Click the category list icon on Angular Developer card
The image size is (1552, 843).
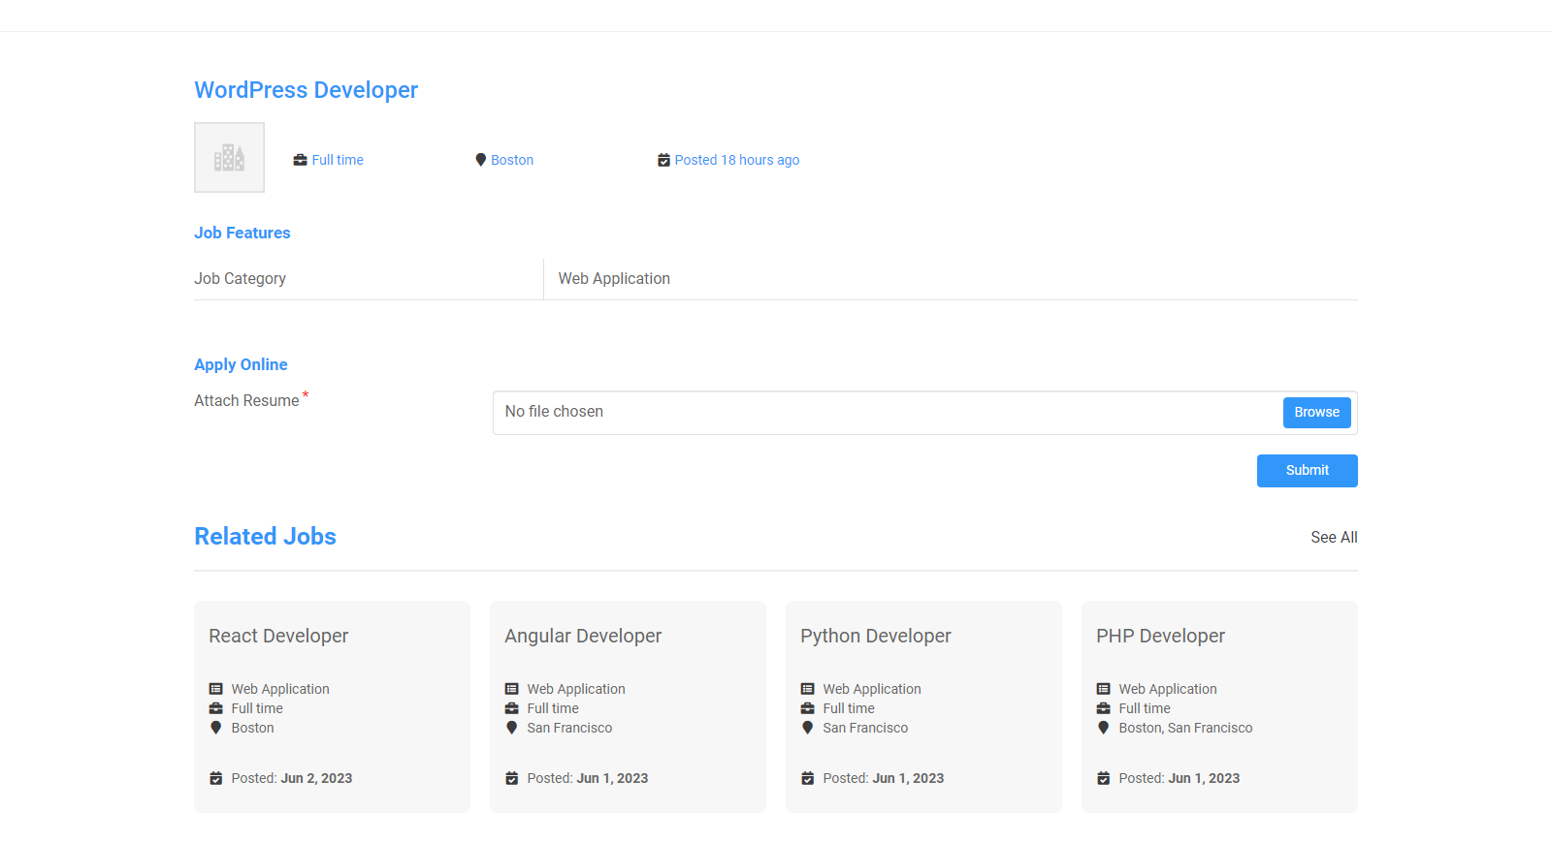pyautogui.click(x=512, y=689)
